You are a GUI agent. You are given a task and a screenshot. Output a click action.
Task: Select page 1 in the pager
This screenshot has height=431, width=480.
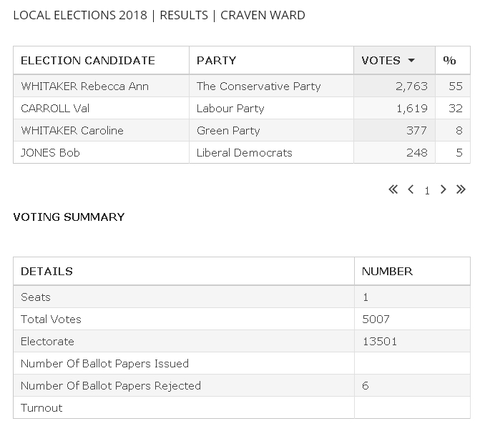coord(427,191)
